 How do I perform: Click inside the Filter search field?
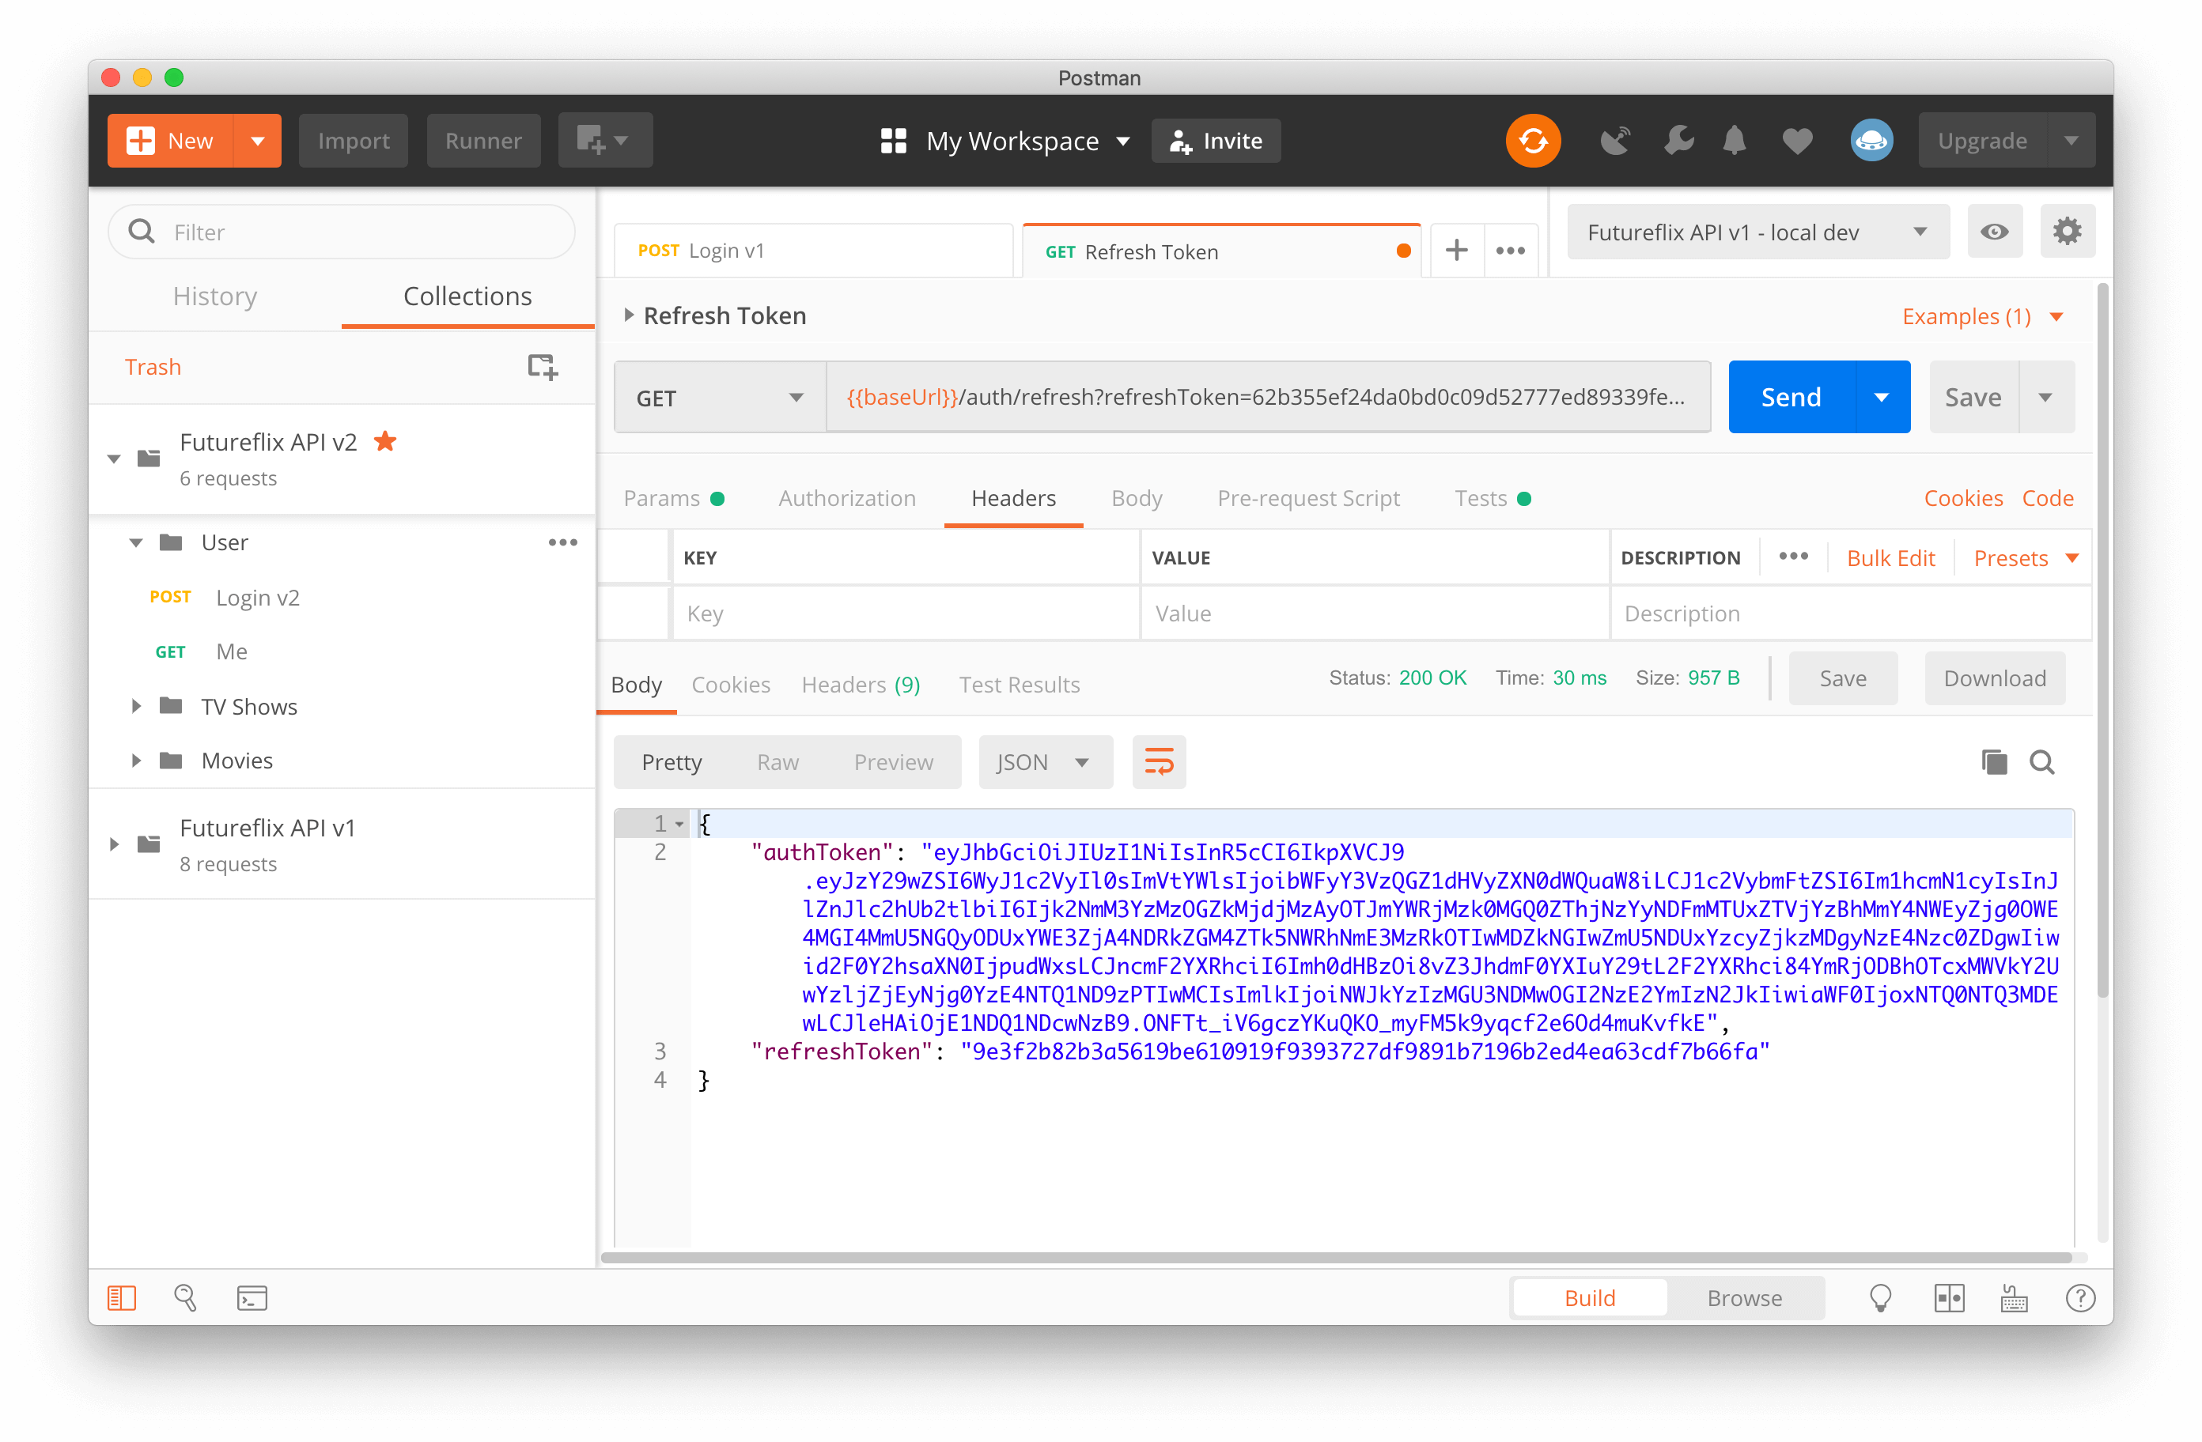click(342, 231)
